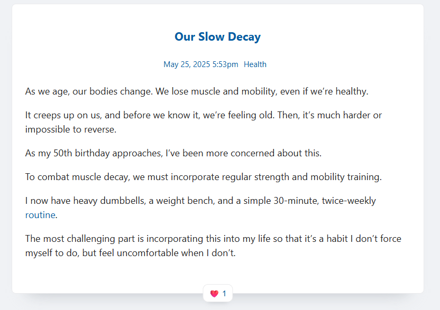Screen dimensions: 440x310
Task: Click the "As my 50th birthday approaches" paragraph
Action: tap(173, 153)
